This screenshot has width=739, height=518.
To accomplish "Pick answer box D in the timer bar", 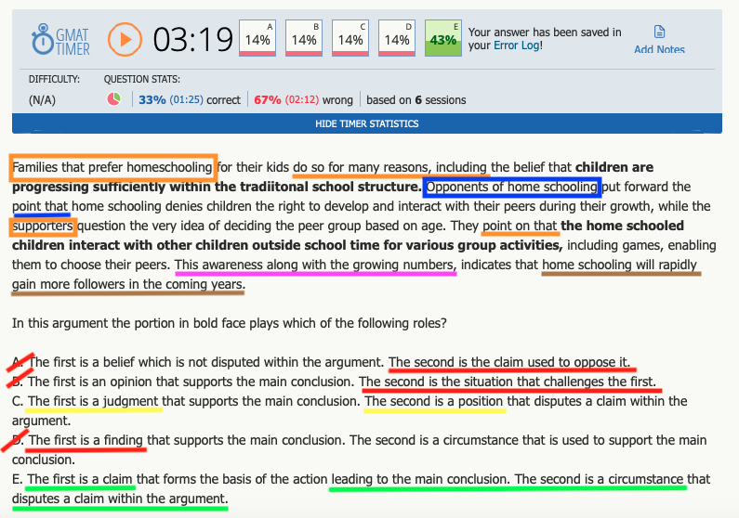I will 397,38.
